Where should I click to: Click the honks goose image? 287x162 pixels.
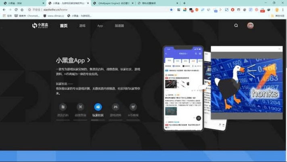[x=247, y=85]
